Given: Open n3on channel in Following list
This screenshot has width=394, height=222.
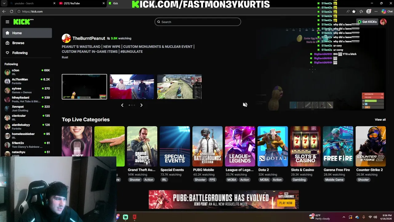Looking at the screenshot, I should [x=27, y=72].
